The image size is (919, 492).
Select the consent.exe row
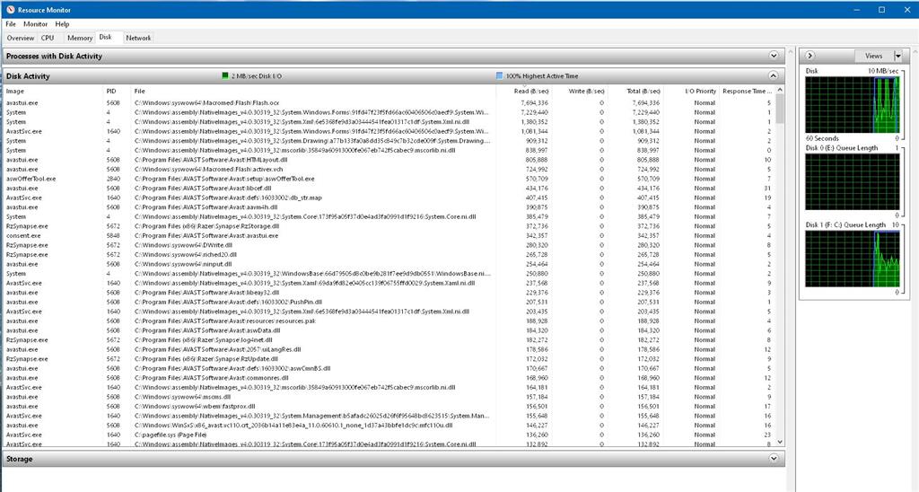tap(389, 235)
